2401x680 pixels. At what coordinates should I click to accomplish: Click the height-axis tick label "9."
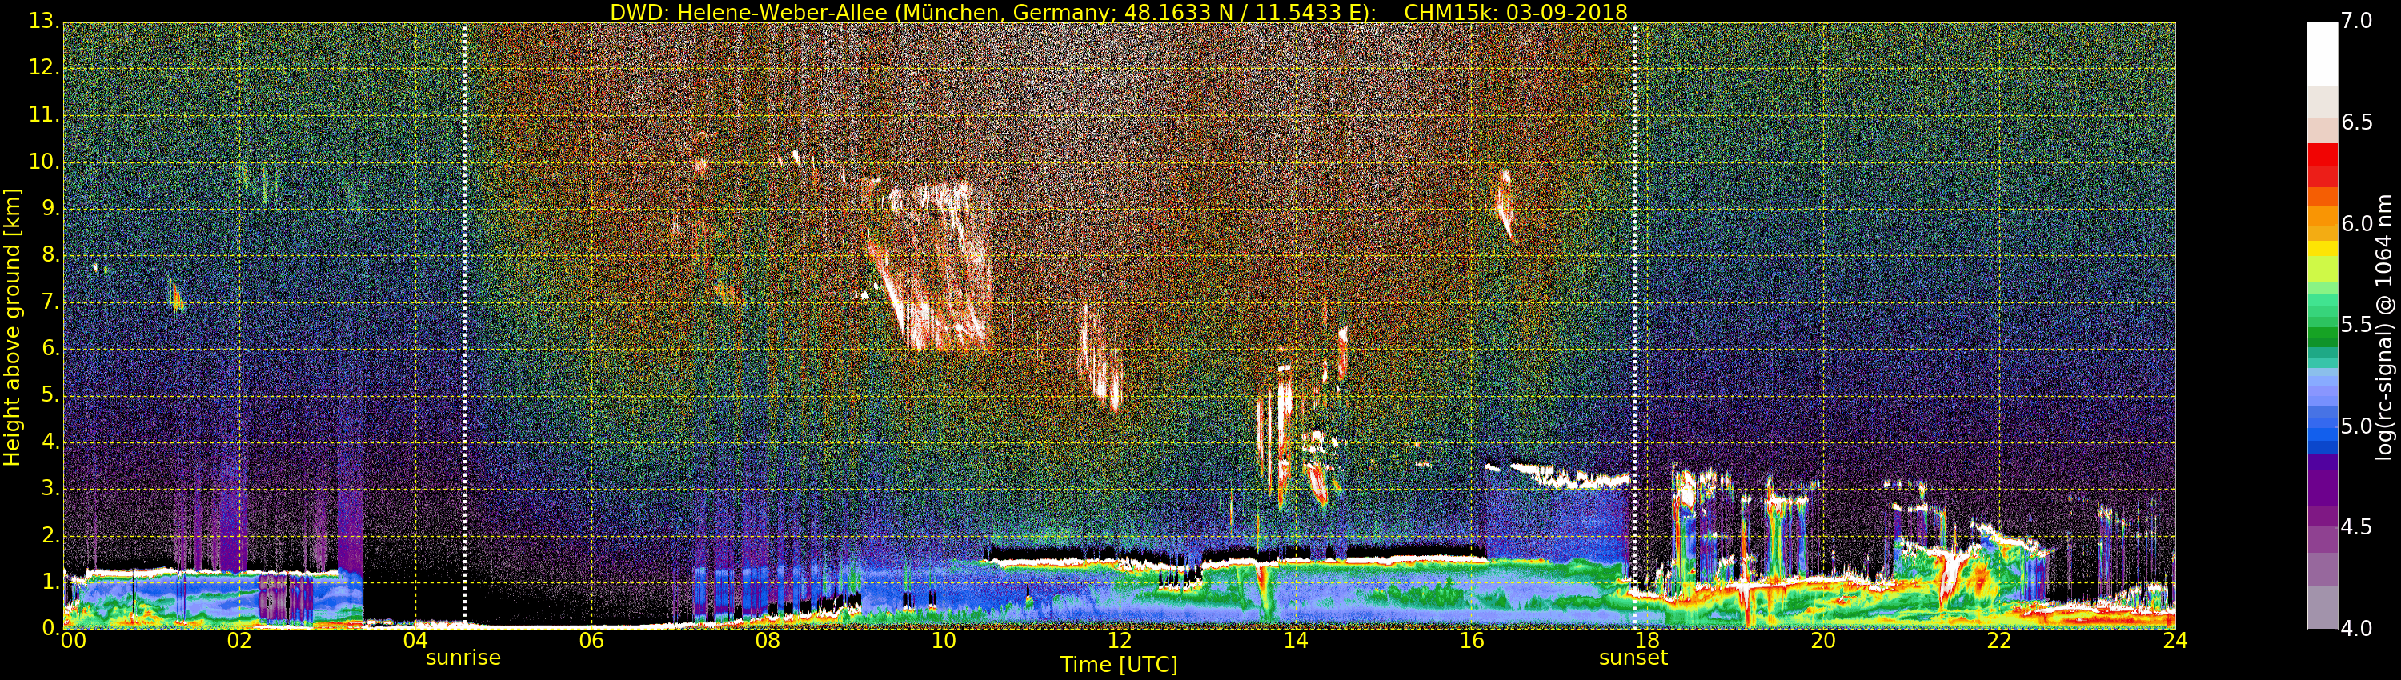click(x=50, y=208)
